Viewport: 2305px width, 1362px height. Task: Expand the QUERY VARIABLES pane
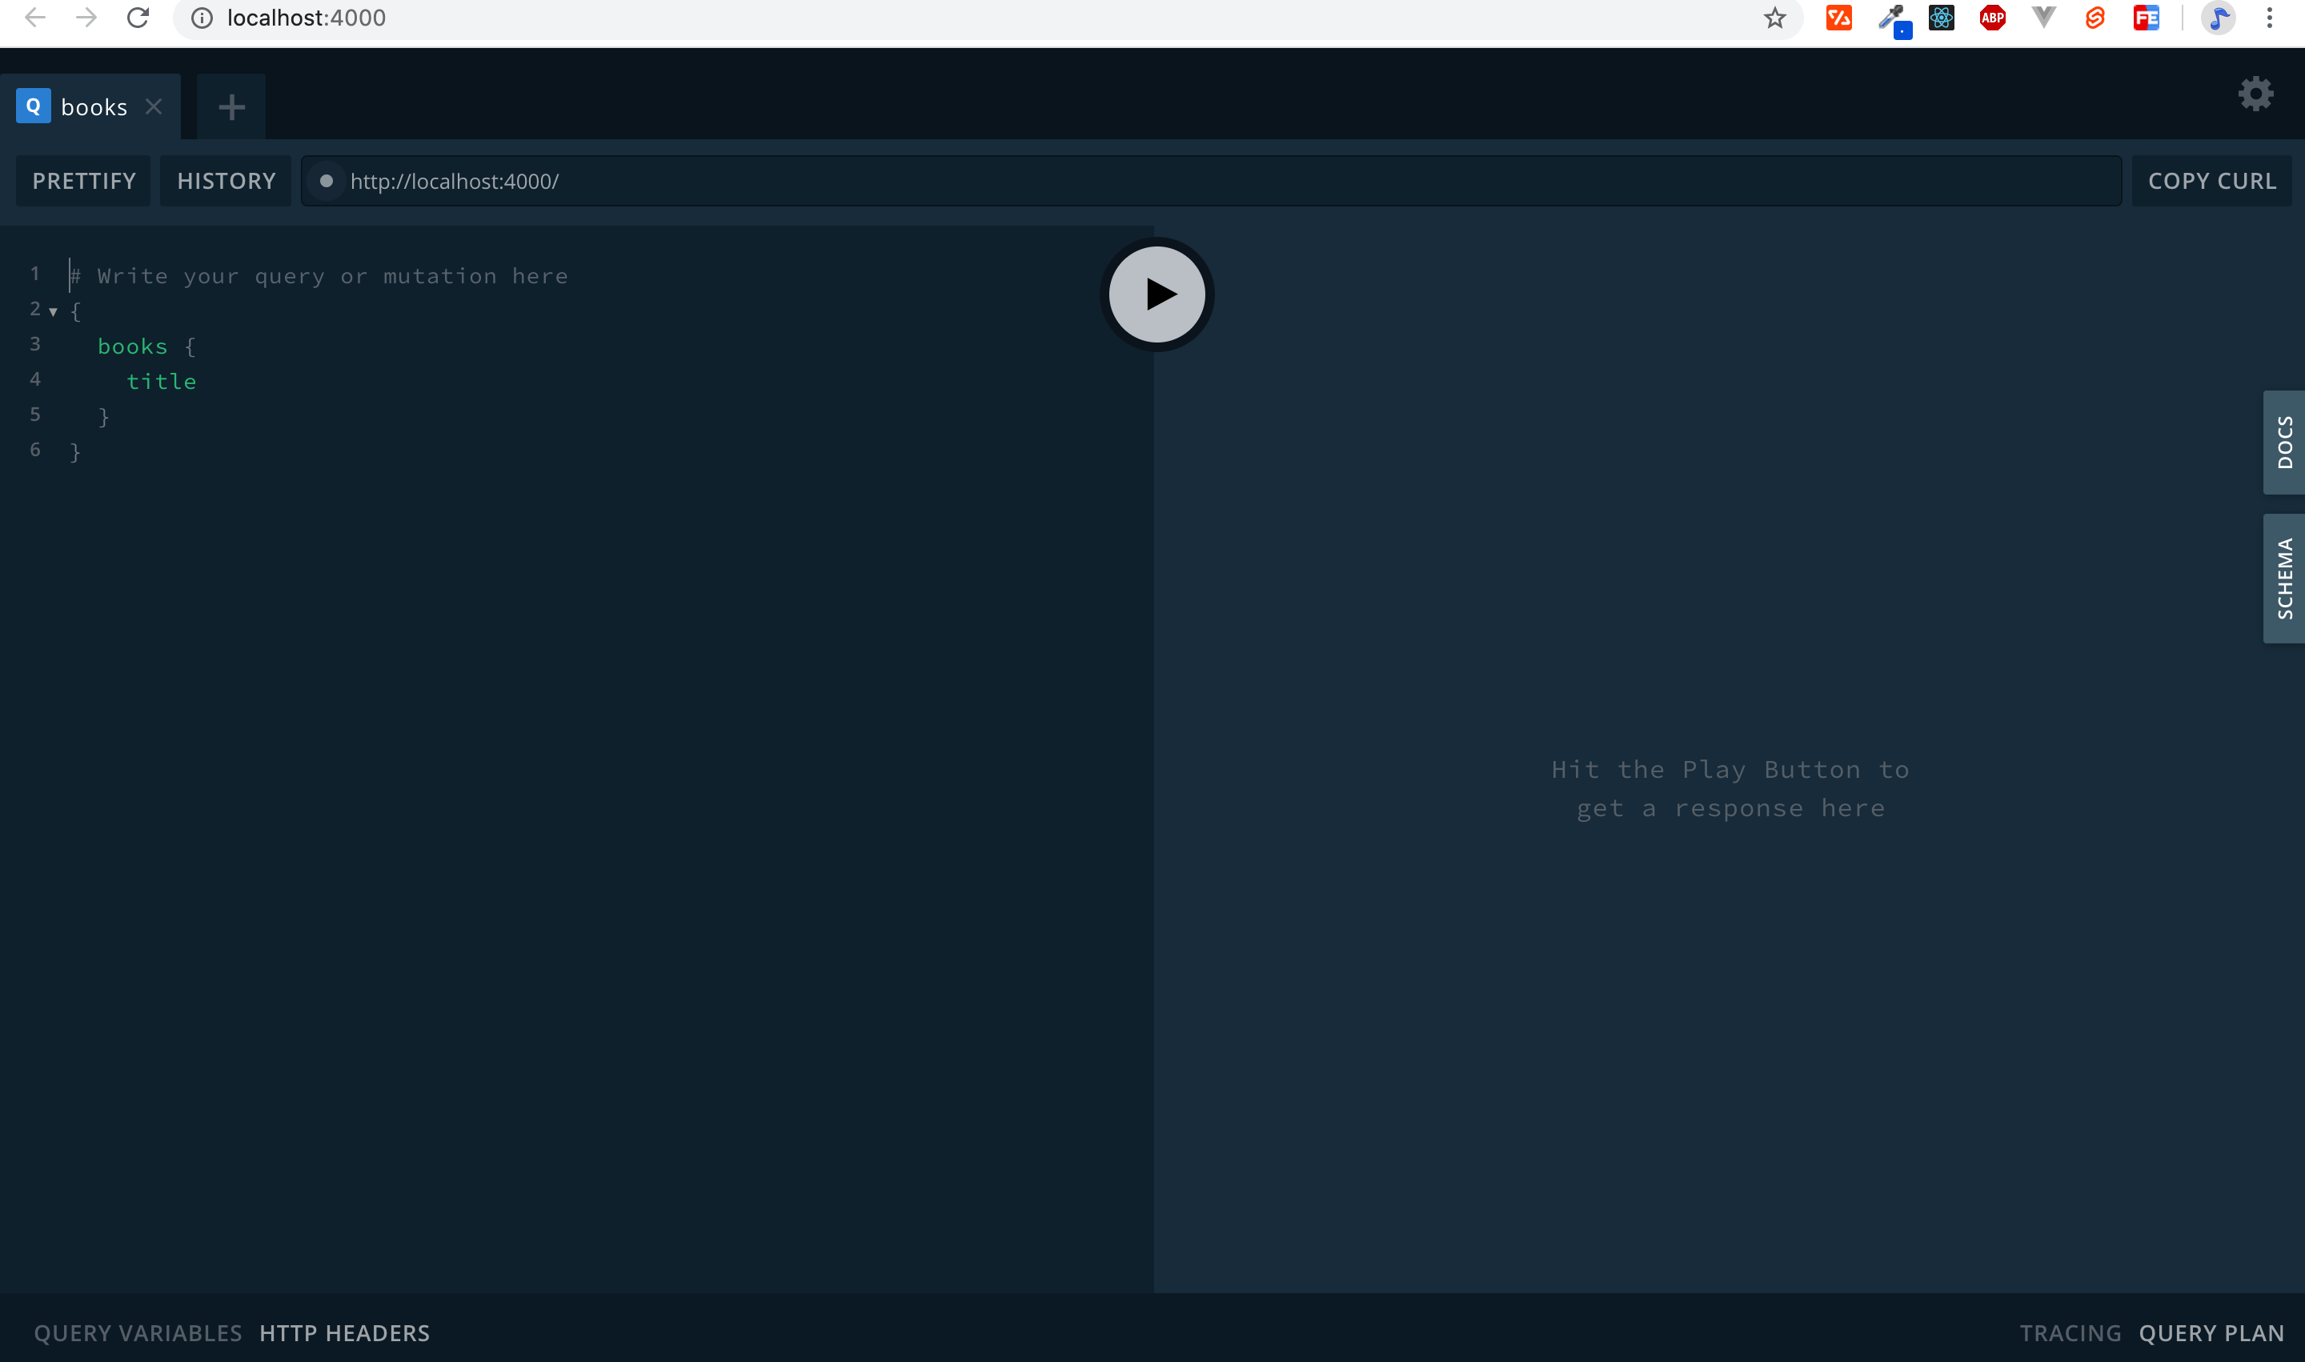coord(138,1332)
